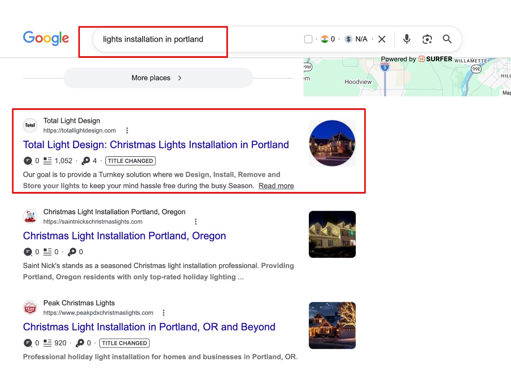Tick the checkbox in the search bar
511x391 pixels.
(x=308, y=39)
